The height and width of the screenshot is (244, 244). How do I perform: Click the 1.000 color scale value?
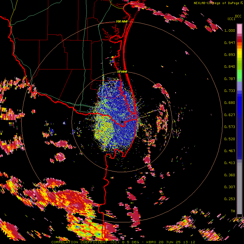pyautogui.click(x=230, y=30)
